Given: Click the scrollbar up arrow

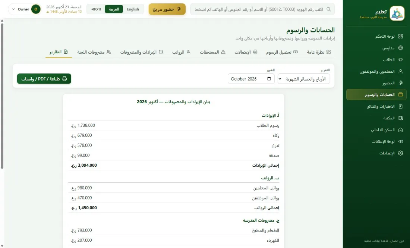Looking at the screenshot, I should click(2, 21).
